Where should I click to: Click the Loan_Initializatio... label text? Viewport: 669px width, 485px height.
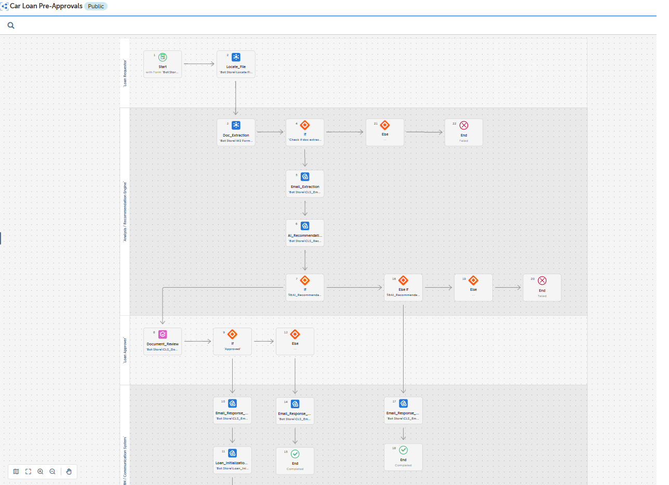click(x=232, y=463)
